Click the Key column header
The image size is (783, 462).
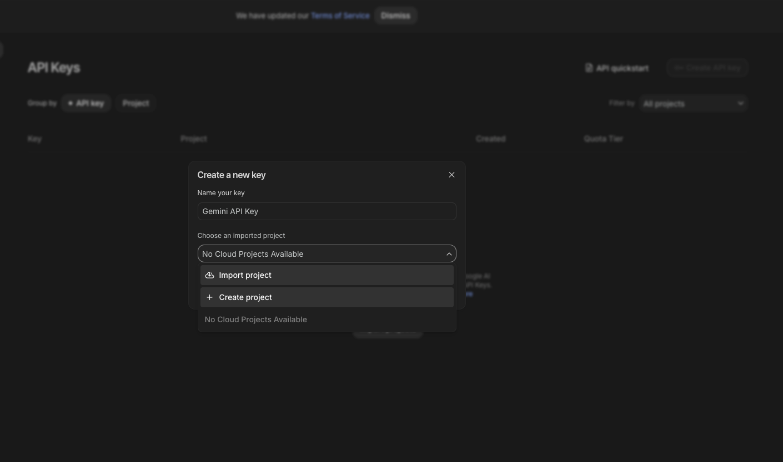tap(34, 139)
